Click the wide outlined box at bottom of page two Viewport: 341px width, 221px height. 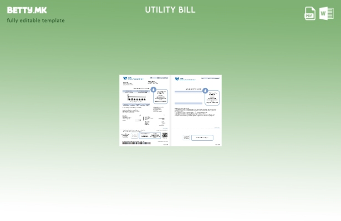(x=202, y=138)
